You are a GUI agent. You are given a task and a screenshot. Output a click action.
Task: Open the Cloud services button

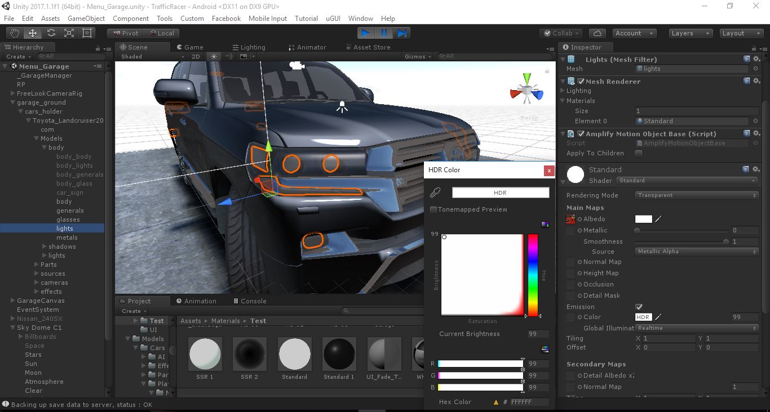(x=598, y=33)
